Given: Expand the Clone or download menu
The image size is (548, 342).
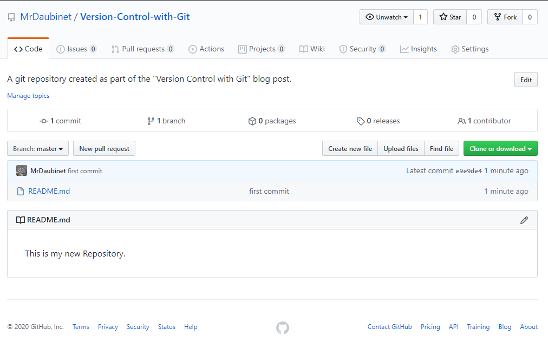Looking at the screenshot, I should tap(500, 148).
